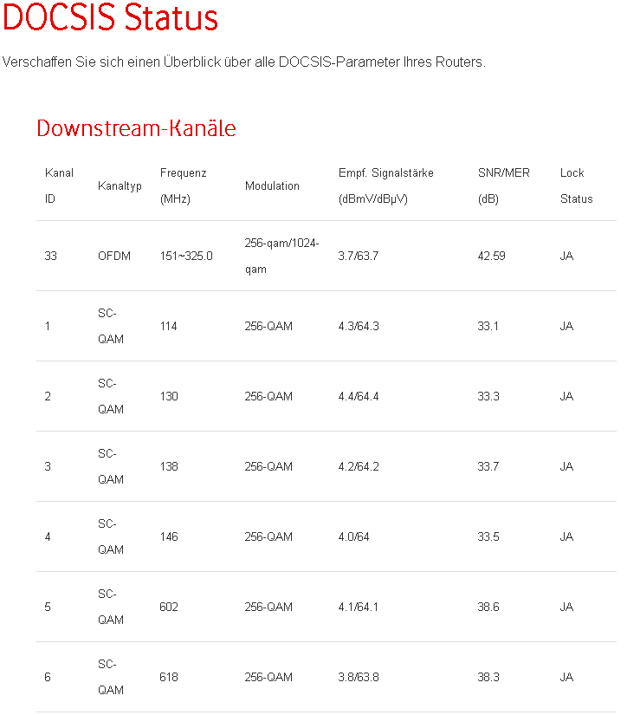Select the Lock Status column header

576,185
